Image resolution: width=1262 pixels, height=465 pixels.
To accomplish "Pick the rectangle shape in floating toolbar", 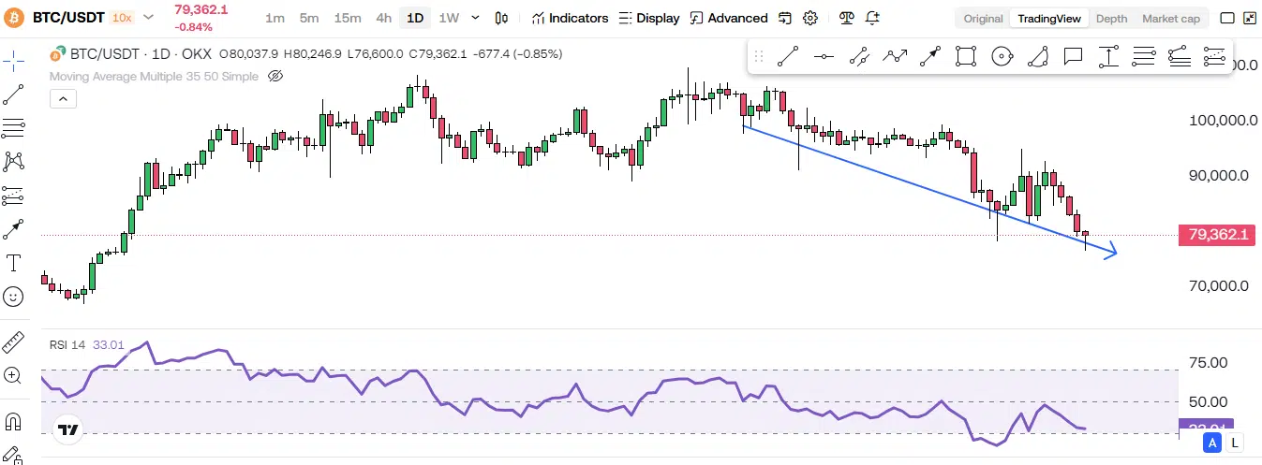I will pos(965,57).
